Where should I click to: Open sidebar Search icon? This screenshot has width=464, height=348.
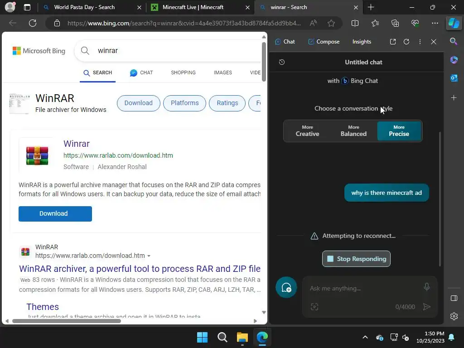[454, 41]
